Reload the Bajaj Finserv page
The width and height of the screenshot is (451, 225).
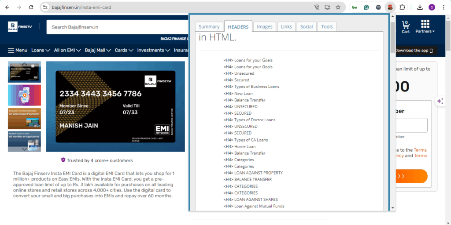tap(31, 7)
